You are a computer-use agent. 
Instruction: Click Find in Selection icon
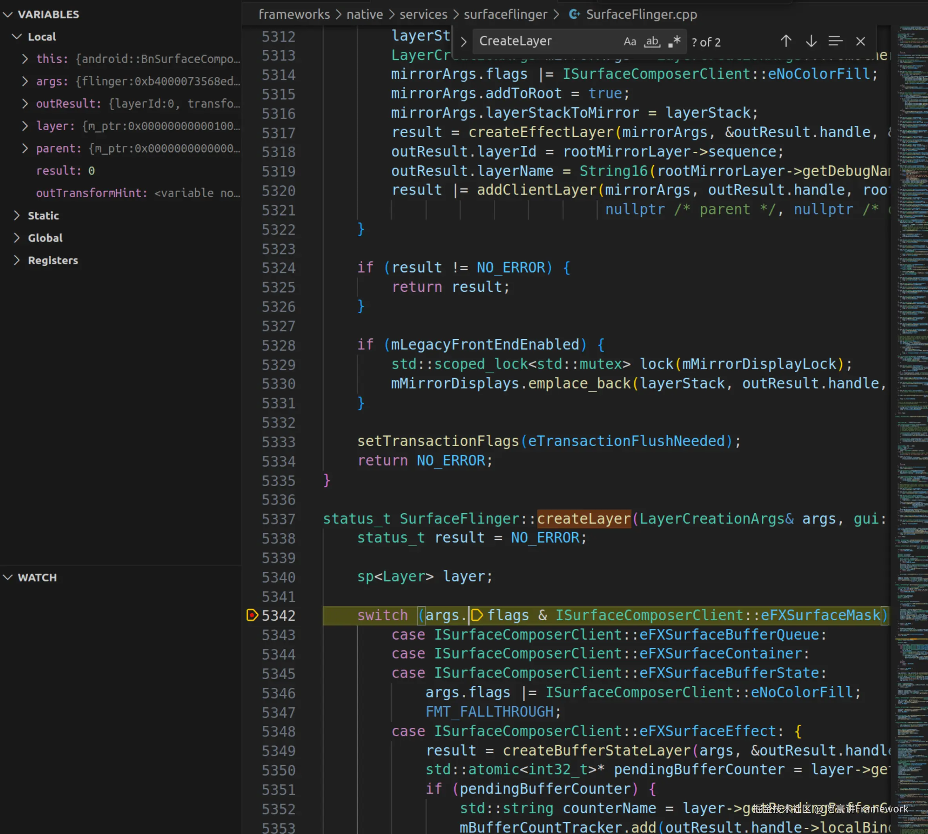(835, 42)
